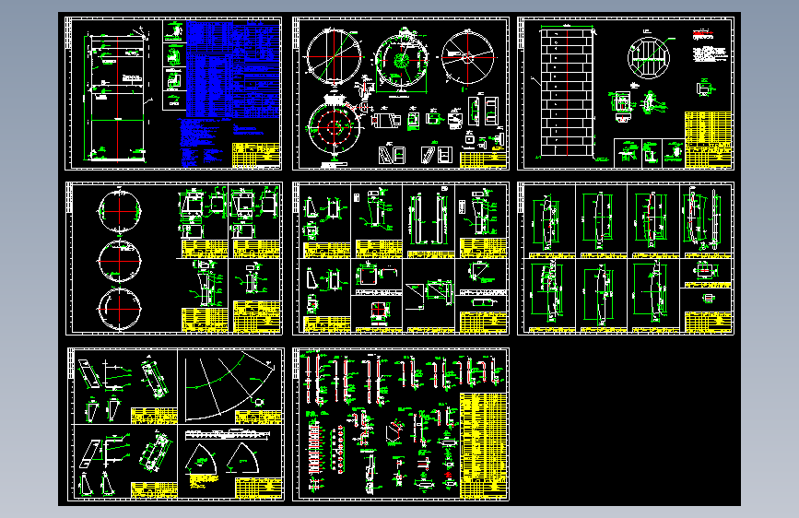Click the fan-shaped radial sector drawing

[x=228, y=387]
